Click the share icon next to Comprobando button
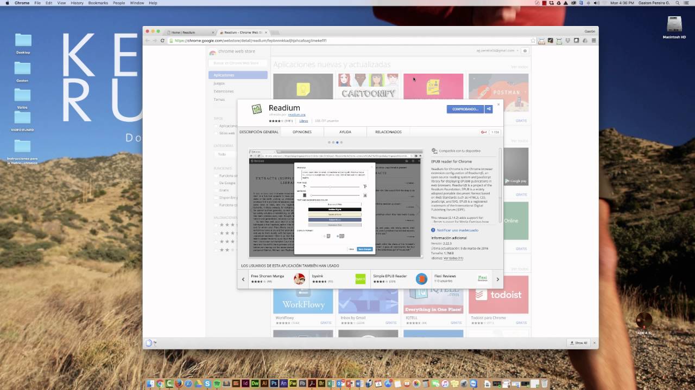Screen dimensions: 695x390 point(489,109)
